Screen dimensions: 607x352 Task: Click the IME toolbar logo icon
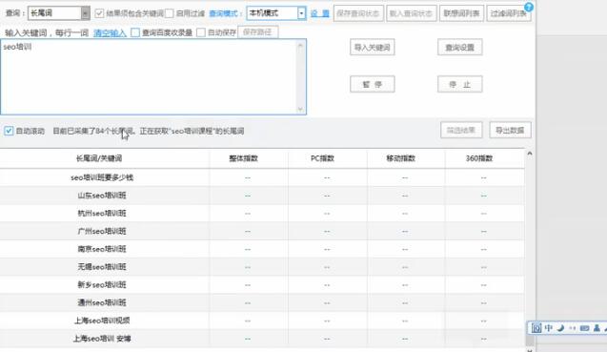[x=536, y=328]
